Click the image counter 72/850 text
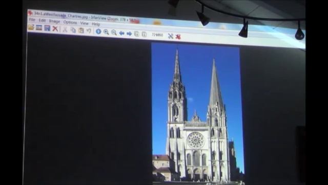This screenshot has width=328, height=185. (157, 35)
